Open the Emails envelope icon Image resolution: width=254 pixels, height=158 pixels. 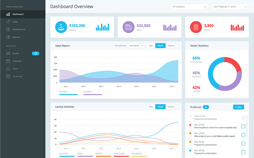coord(8,54)
